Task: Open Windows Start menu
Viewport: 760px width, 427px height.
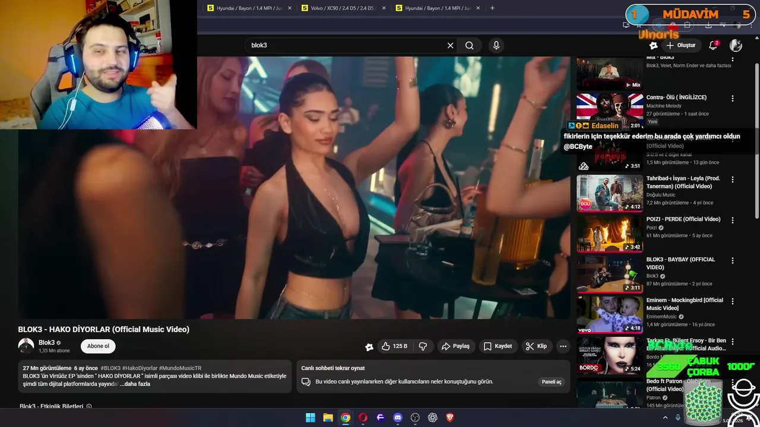Action: [311, 418]
